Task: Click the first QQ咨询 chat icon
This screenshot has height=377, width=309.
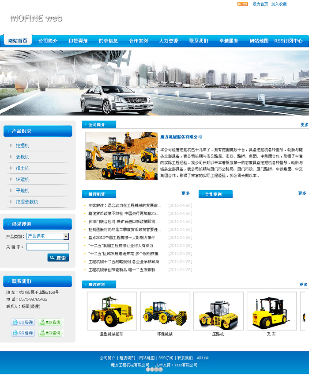Action: [23, 323]
